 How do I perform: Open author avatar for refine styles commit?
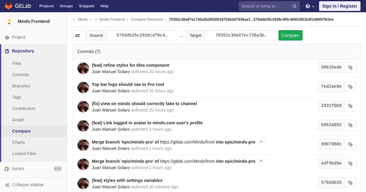[x=83, y=68]
